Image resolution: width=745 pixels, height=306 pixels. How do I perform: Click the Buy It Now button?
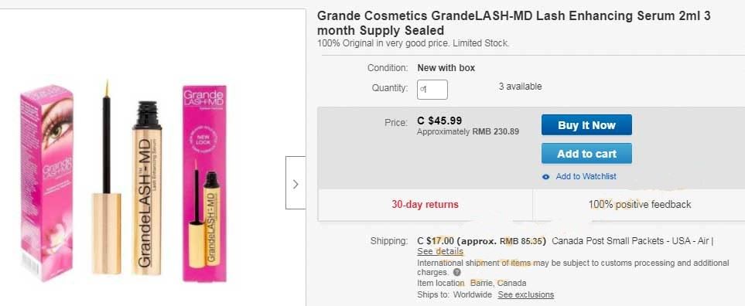[586, 124]
